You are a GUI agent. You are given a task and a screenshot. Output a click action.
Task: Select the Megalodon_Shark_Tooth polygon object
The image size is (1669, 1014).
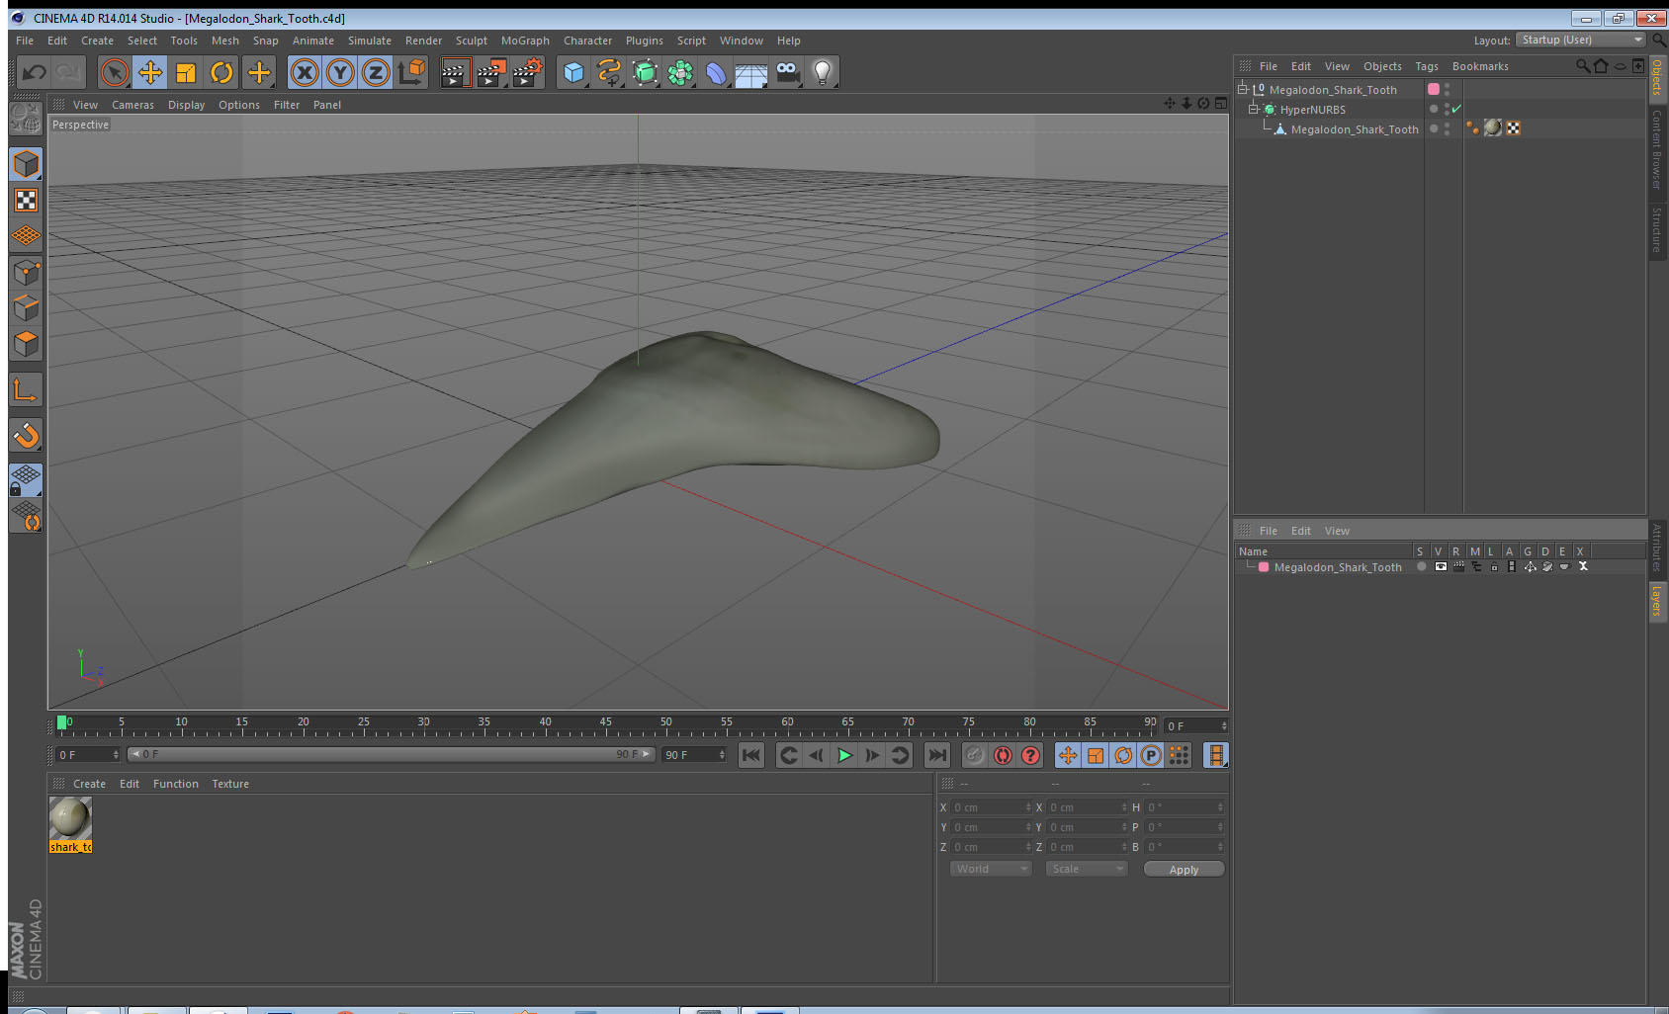[1354, 129]
